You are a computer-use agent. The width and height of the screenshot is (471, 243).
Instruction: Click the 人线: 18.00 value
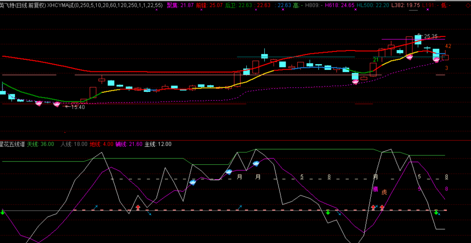(x=74, y=144)
